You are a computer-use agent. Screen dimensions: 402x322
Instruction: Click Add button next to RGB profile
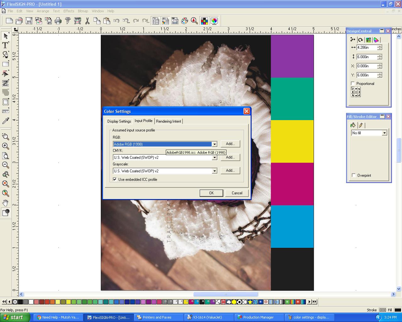[230, 144]
